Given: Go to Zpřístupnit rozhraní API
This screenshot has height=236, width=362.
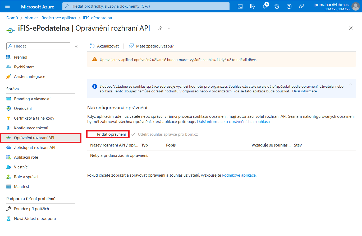Looking at the screenshot, I should click(x=34, y=148).
